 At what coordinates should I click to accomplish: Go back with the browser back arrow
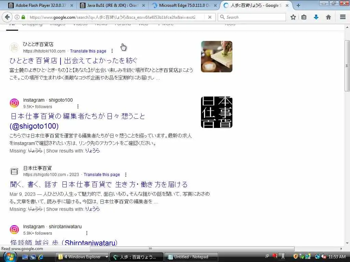(x=7, y=17)
